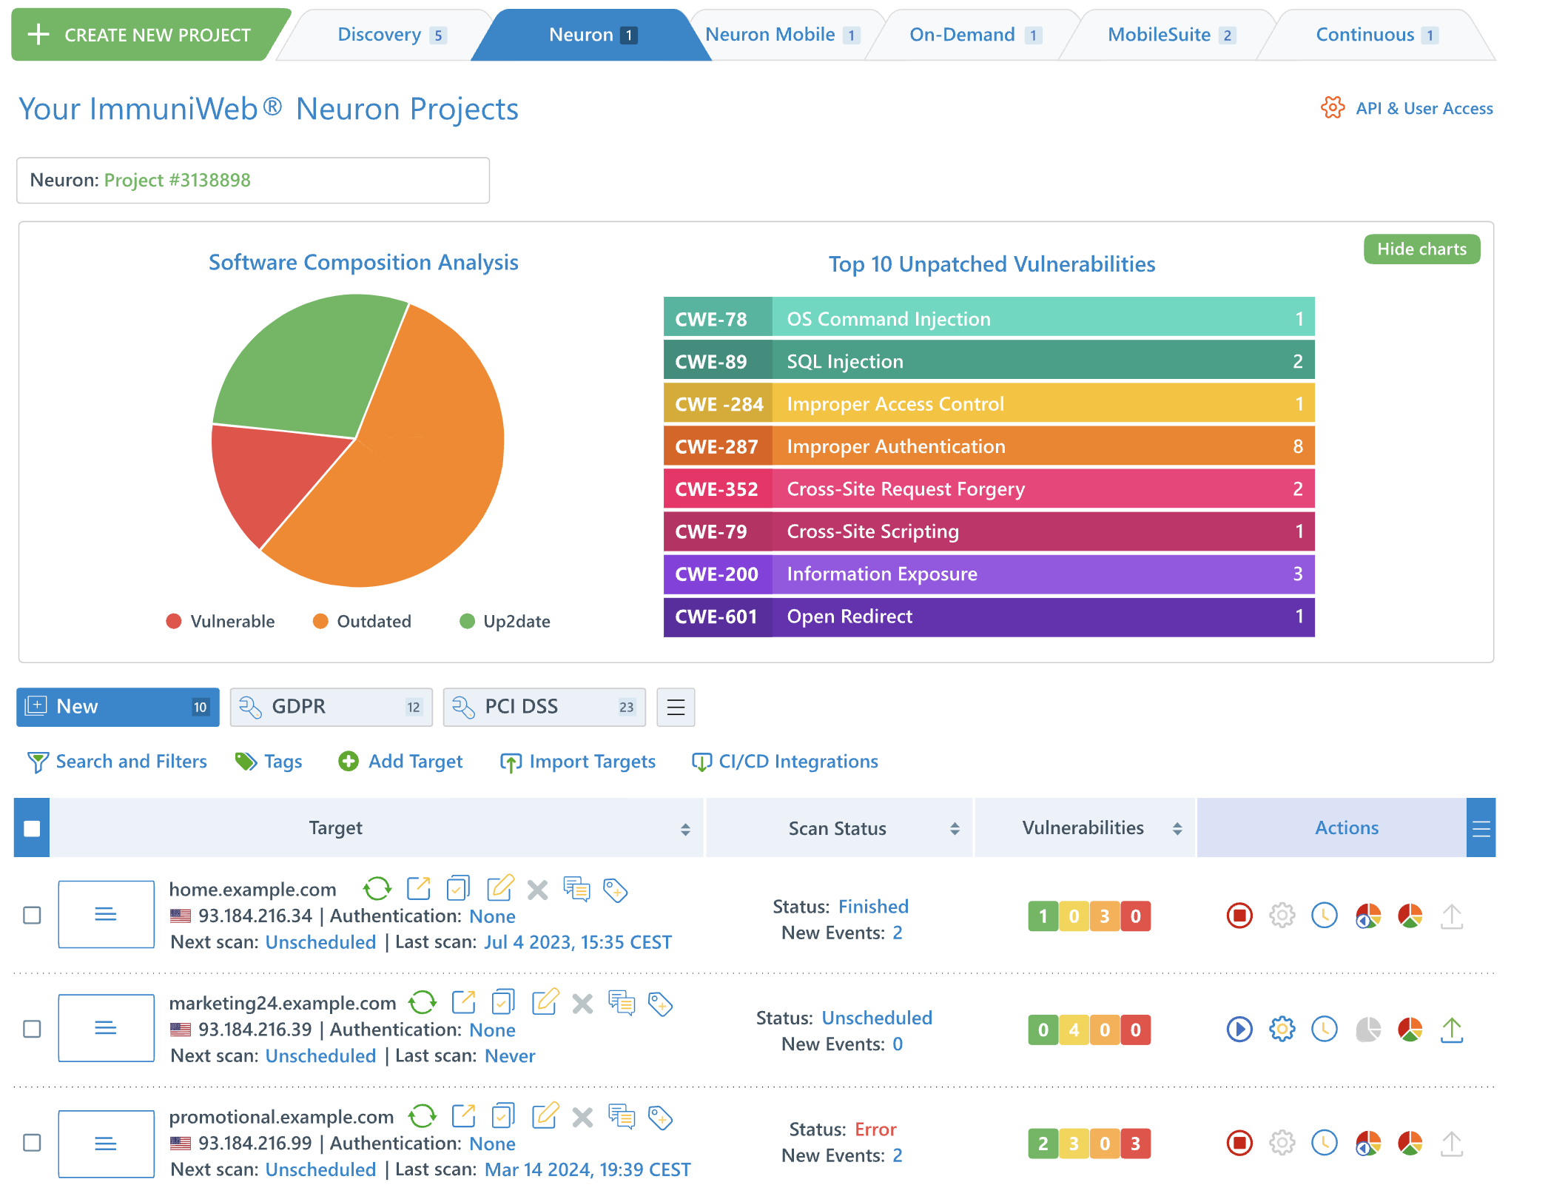Click the refresh icon beside home.example.com
Screen dimensions: 1548x1202
[377, 888]
